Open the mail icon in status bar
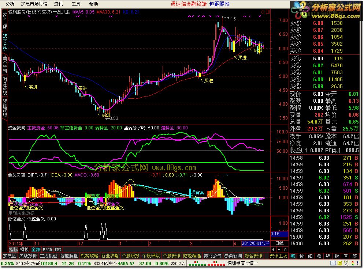Viewport: 364px width, 269px height. [x=333, y=263]
